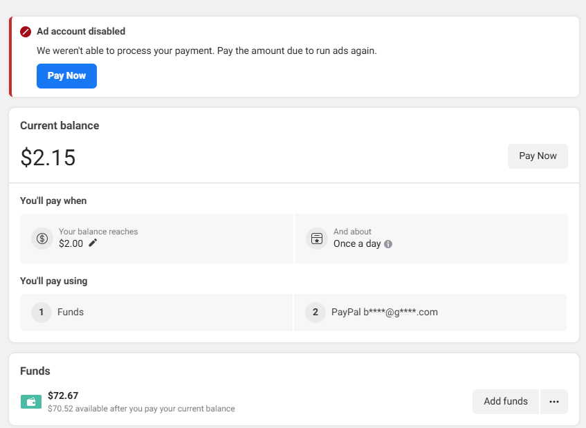
Task: Click the dollar coin icon beside balance threshold
Action: click(42, 239)
